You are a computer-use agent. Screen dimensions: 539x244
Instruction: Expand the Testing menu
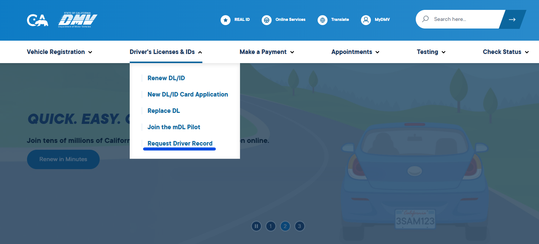(x=431, y=52)
